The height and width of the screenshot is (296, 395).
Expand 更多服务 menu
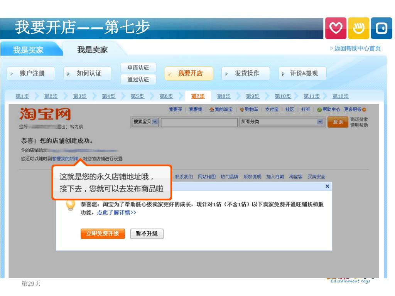(x=355, y=109)
